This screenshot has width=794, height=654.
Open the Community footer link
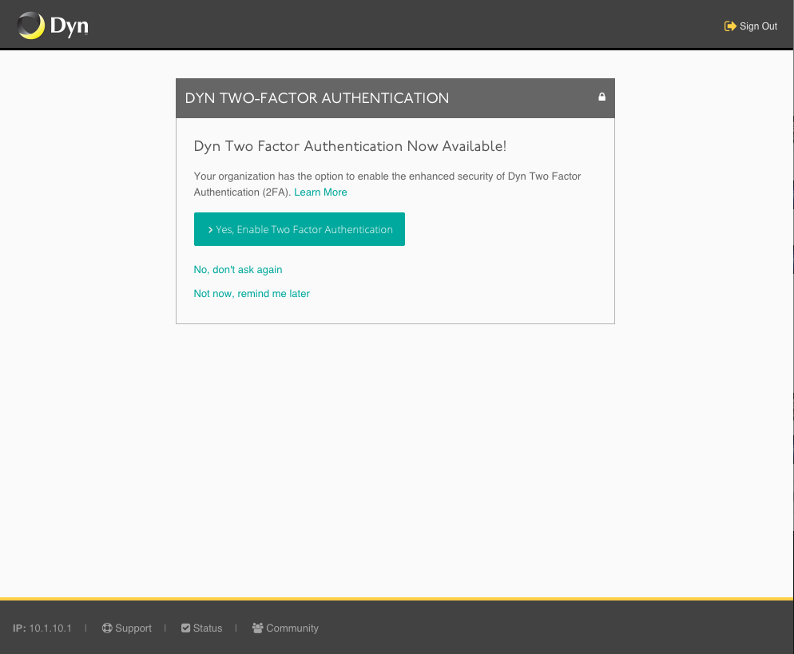(x=286, y=628)
